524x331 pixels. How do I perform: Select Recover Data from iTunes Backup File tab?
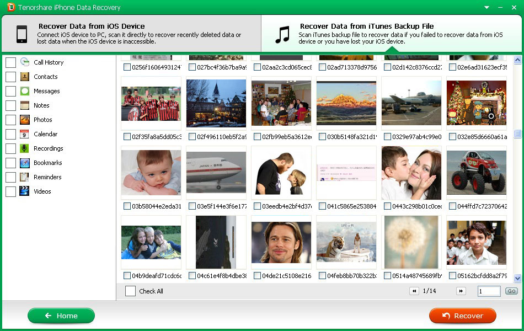[x=392, y=34]
